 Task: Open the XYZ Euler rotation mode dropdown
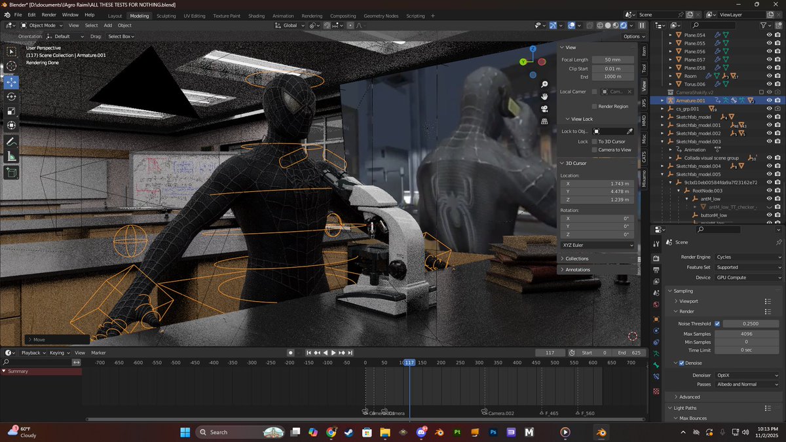[x=597, y=245]
